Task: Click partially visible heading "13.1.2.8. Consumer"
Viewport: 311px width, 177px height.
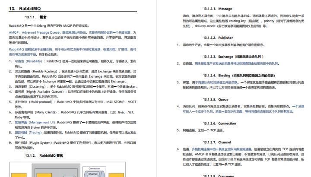Action: pos(219,176)
